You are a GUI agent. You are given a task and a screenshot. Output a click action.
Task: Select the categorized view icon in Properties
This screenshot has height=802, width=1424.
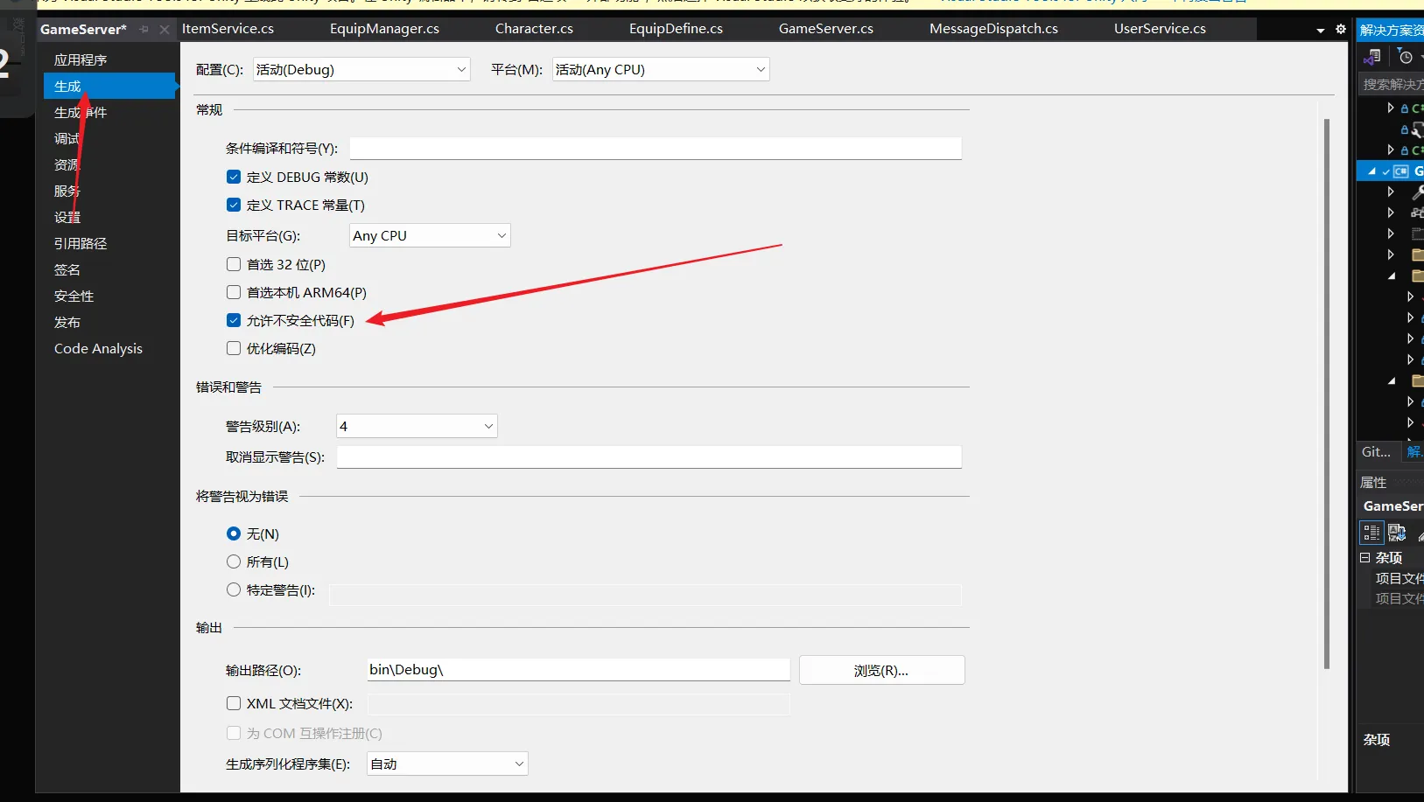pos(1371,532)
